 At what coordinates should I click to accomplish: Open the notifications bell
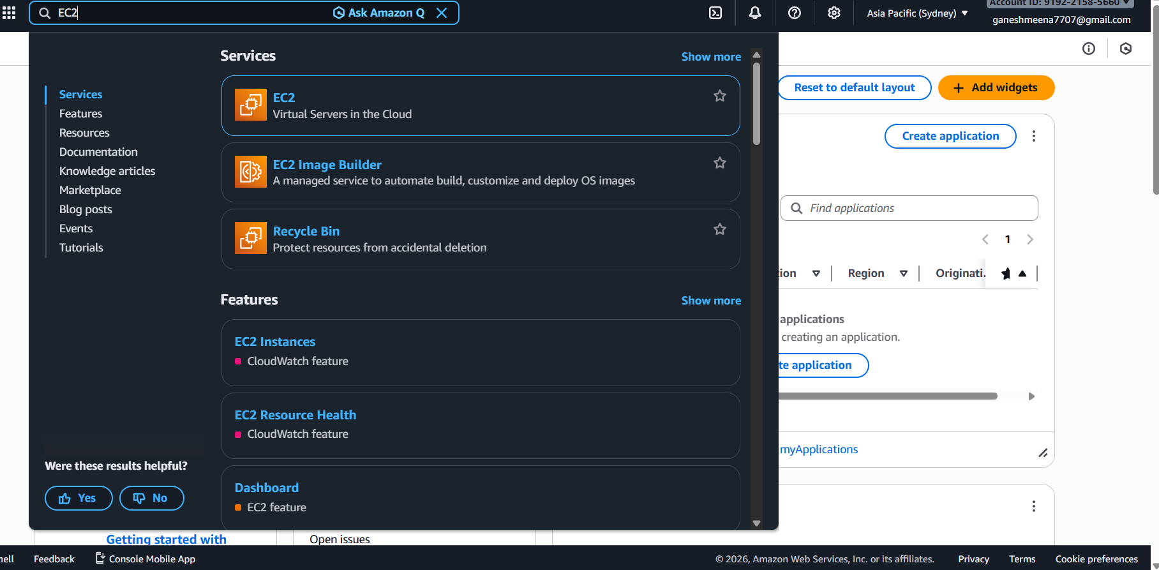755,13
